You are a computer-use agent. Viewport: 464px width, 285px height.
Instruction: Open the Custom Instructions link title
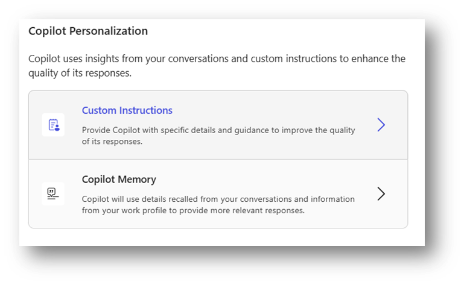127,110
